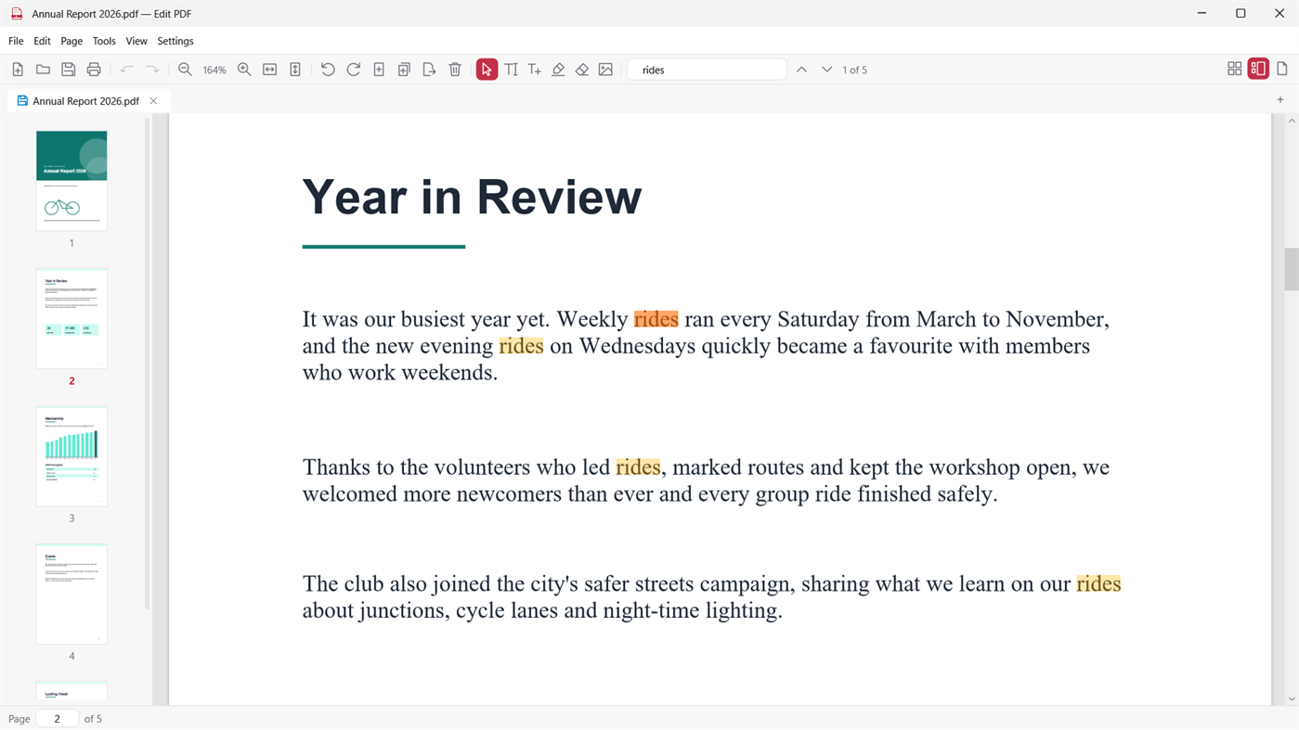Select the Edit Text tool
The image size is (1299, 730).
tap(512, 70)
